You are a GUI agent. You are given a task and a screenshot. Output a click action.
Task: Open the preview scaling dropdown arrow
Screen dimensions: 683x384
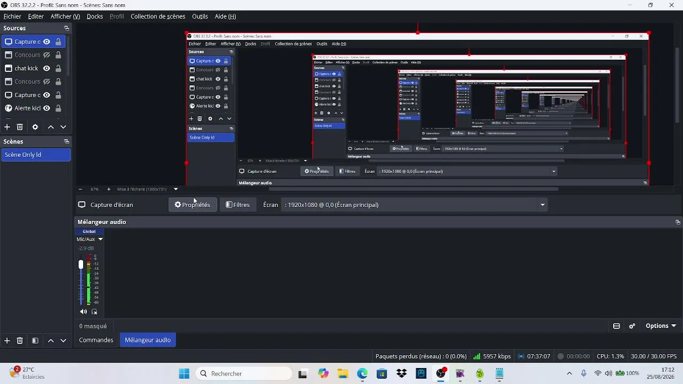pos(176,189)
